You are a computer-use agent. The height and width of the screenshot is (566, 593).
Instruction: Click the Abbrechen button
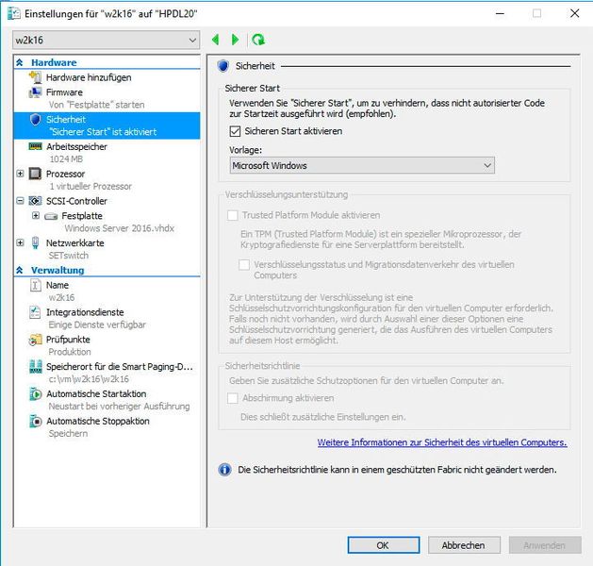[x=464, y=545]
